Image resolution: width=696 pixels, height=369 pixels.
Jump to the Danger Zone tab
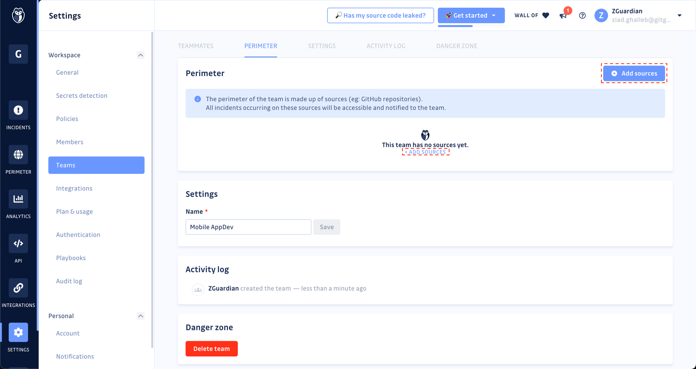[x=457, y=46]
